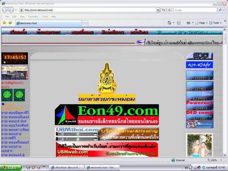The width and height of the screenshot is (228, 171).
Task: Click the RSS feeds icon in command bar
Action: coord(179,23)
